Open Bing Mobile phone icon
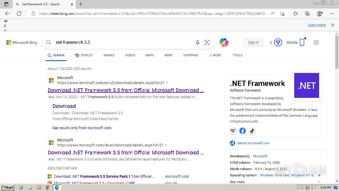This screenshot has height=191, width=339. pyautogui.click(x=302, y=42)
